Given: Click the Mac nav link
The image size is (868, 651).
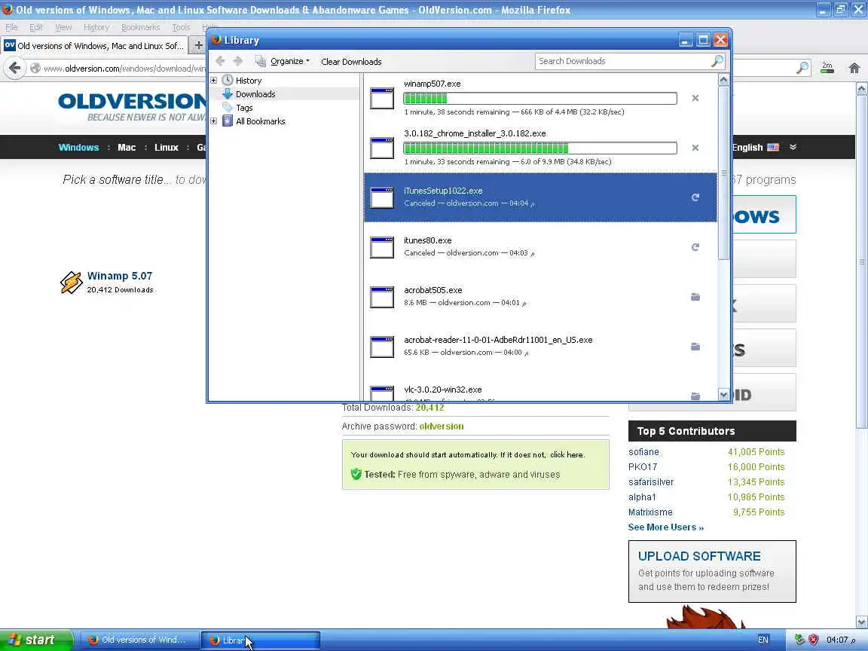Looking at the screenshot, I should tap(127, 147).
